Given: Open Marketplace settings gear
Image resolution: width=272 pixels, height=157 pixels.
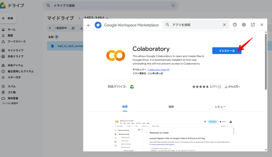Looking at the screenshot, I should (x=244, y=25).
